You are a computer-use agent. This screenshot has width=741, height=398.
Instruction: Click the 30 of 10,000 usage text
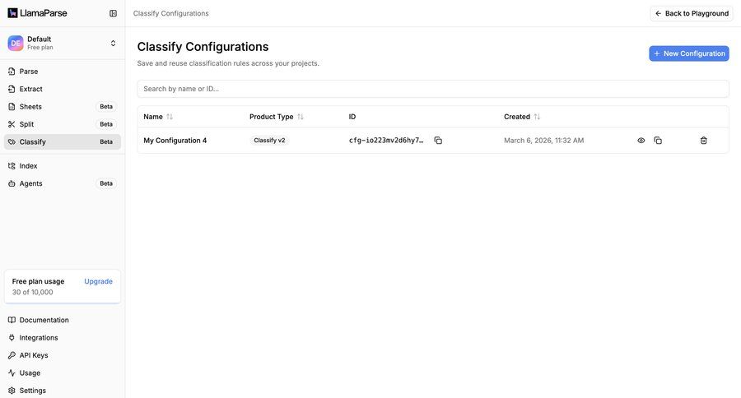pyautogui.click(x=33, y=292)
